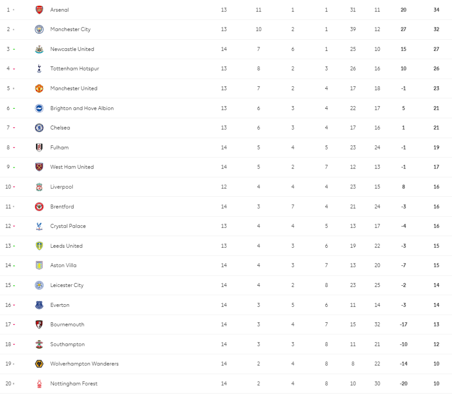
Task: Click the Arsenal club crest icon
Action: pos(39,10)
